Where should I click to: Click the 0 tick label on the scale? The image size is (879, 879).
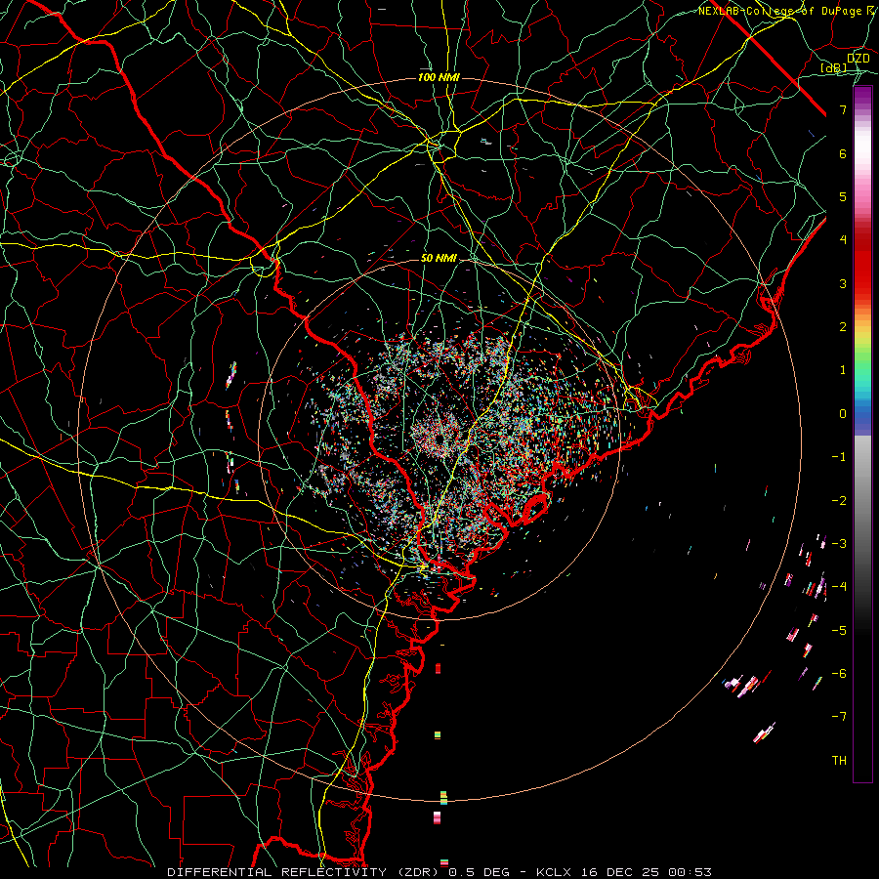[x=843, y=414]
